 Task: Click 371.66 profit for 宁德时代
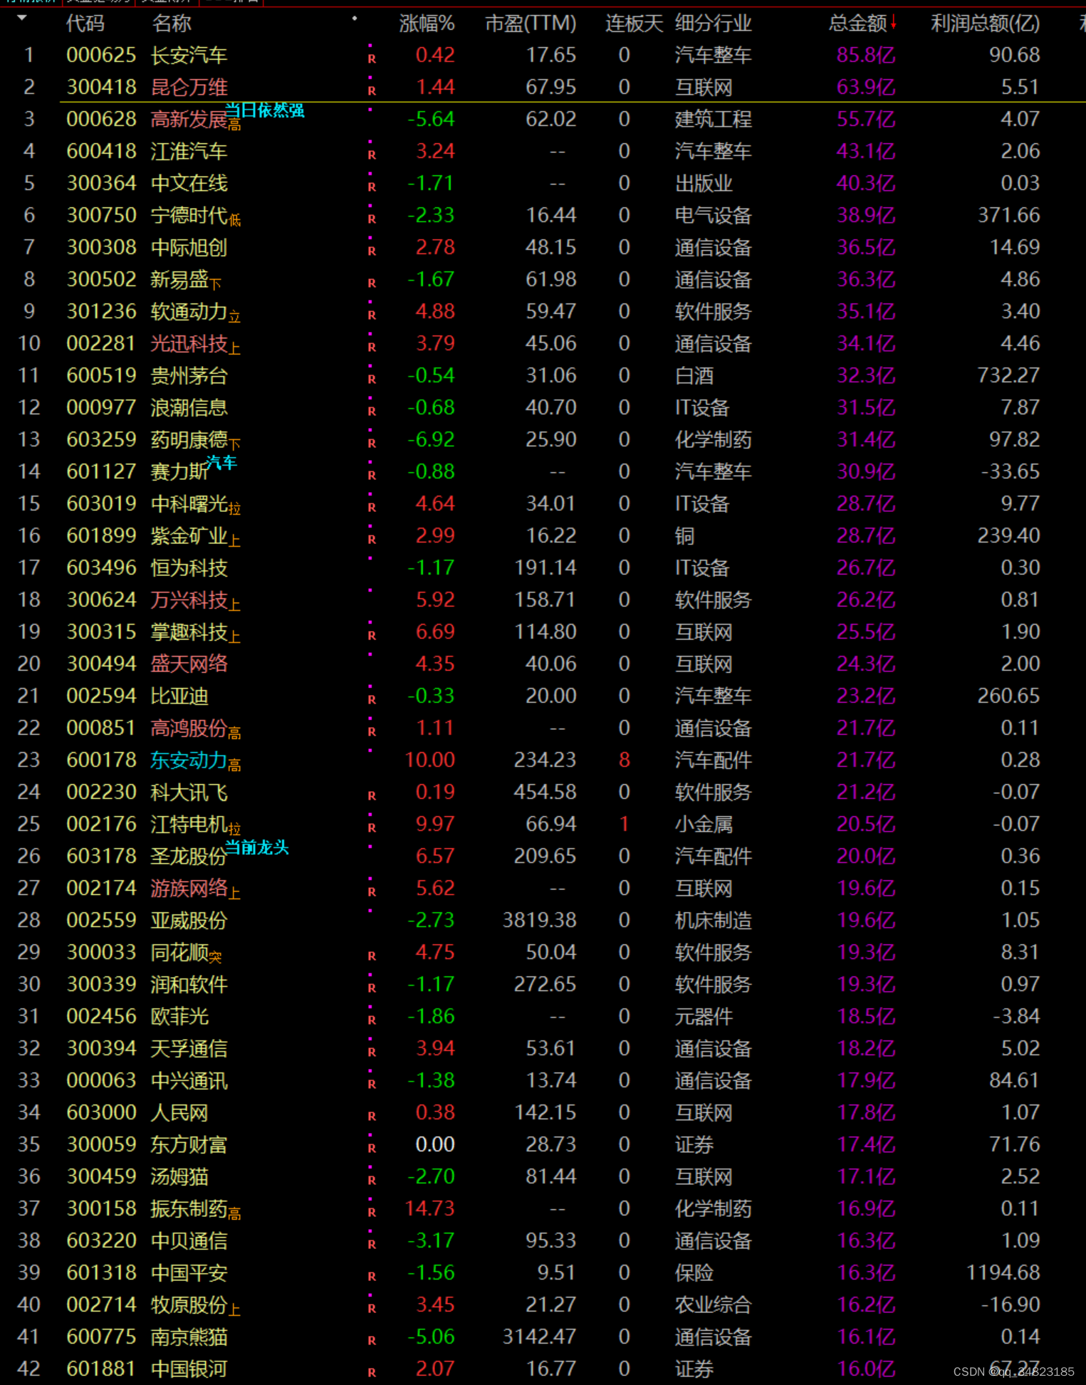[1008, 215]
